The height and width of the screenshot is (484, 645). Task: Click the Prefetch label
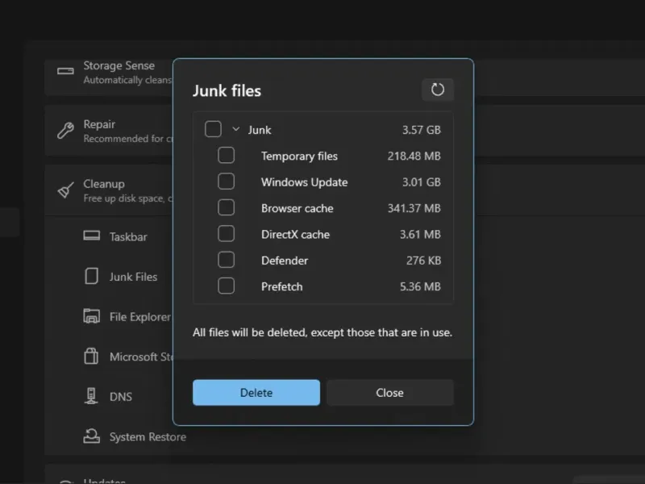point(281,286)
